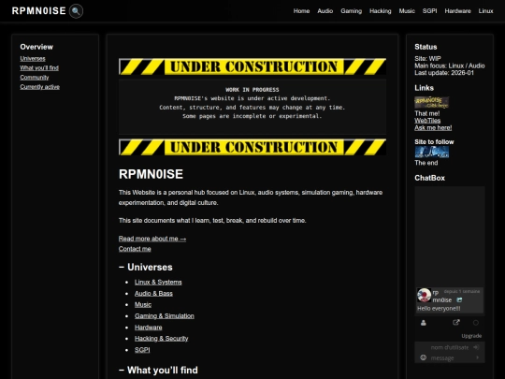Collapse the Universes section heading
Image resolution: width=505 pixels, height=379 pixels.
146,267
